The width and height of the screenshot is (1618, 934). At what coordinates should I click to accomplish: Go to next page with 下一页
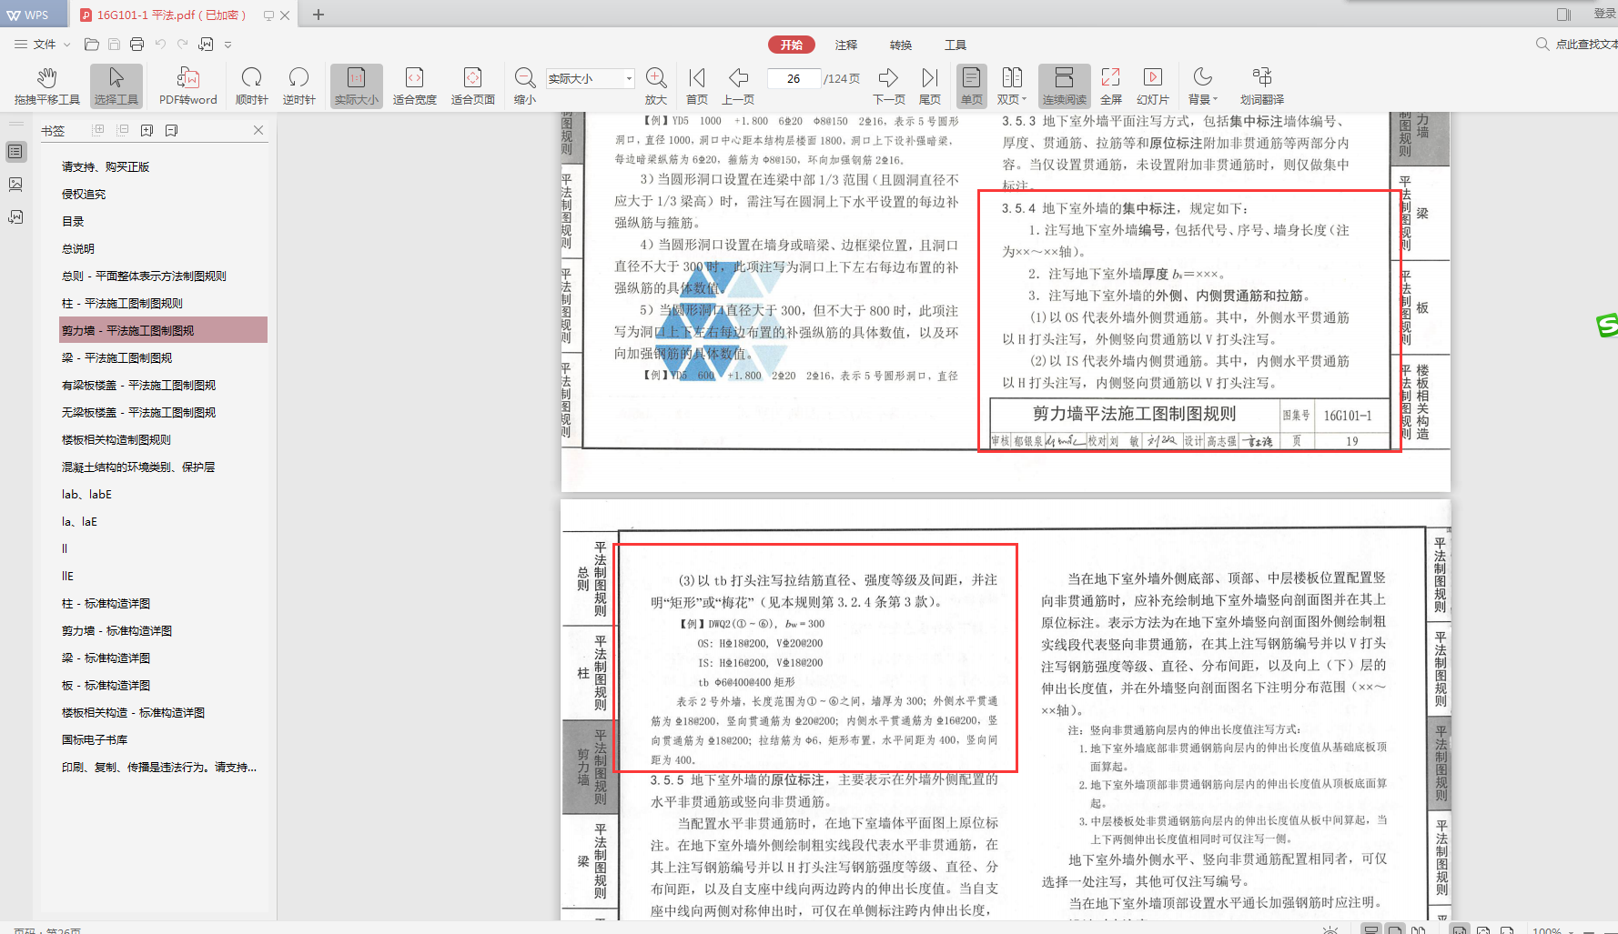click(889, 86)
